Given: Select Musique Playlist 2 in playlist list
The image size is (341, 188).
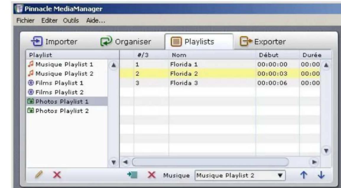Looking at the screenshot, I should pyautogui.click(x=64, y=73).
